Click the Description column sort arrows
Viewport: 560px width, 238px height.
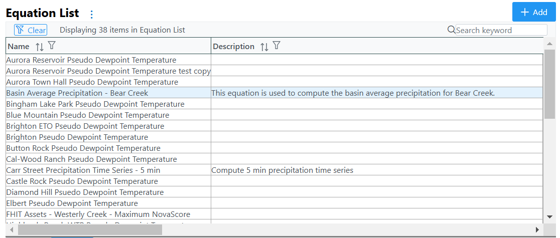click(264, 47)
